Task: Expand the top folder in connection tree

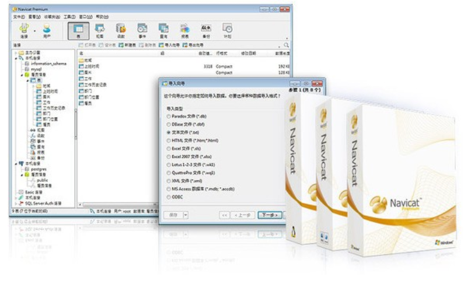Action: click(16, 52)
